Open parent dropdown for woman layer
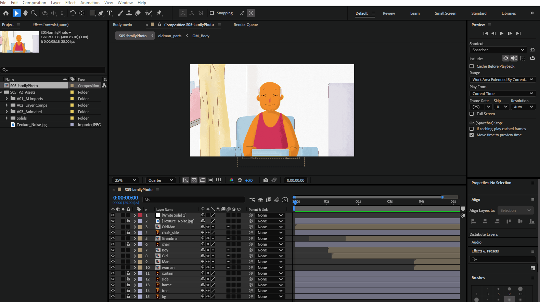The height and width of the screenshot is (302, 540). pyautogui.click(x=270, y=267)
